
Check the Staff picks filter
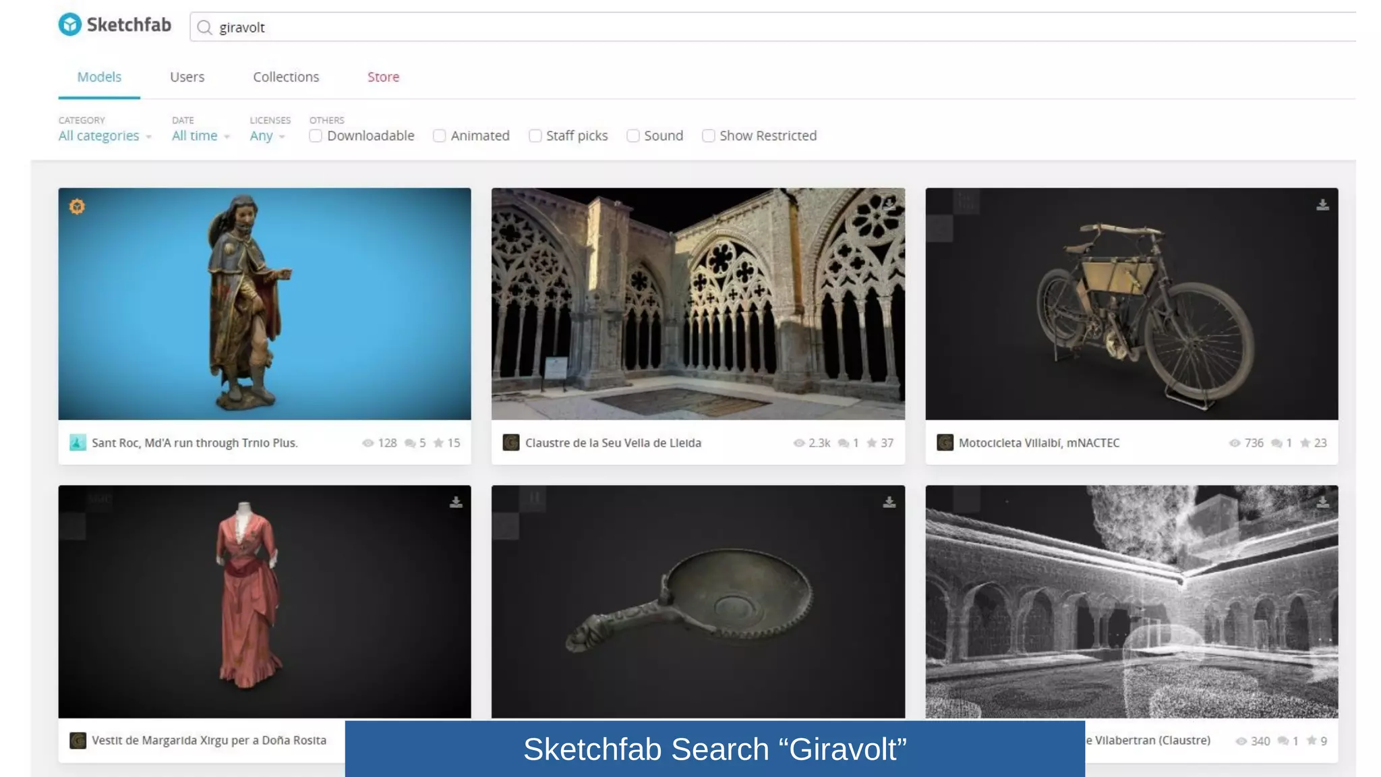[535, 136]
